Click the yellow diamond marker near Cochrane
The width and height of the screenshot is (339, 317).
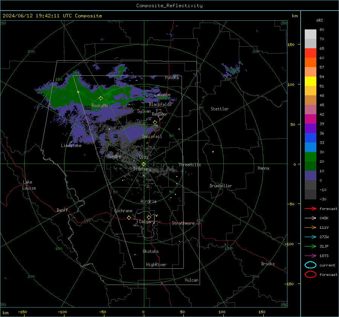(129, 217)
